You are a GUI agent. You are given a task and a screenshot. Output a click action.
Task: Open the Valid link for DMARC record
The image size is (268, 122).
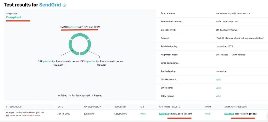coord(218,80)
